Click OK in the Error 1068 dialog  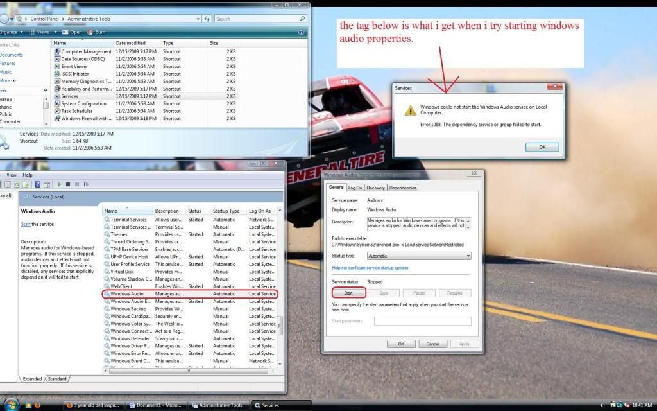[542, 147]
